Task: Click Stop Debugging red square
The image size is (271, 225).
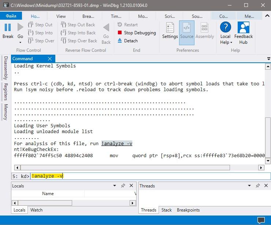Action: [120, 32]
